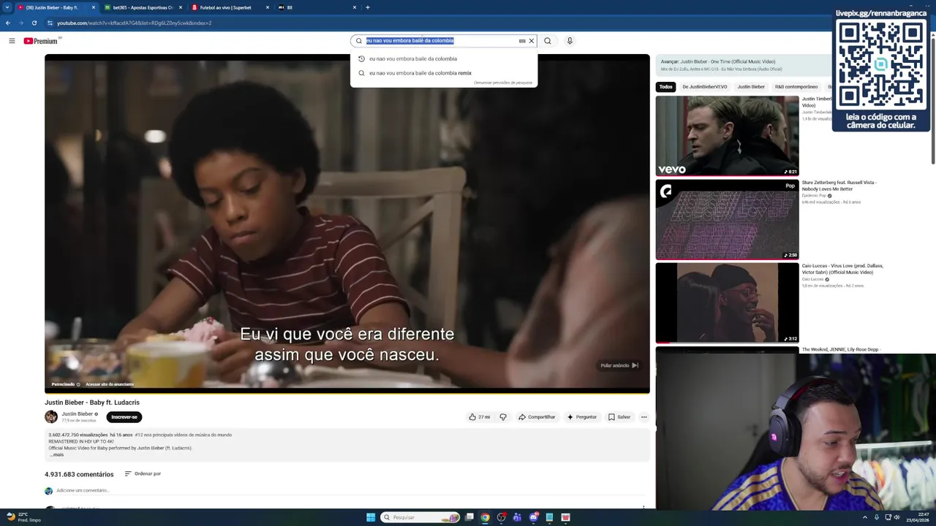Click the Windows Start button
This screenshot has width=936, height=526.
[x=371, y=517]
